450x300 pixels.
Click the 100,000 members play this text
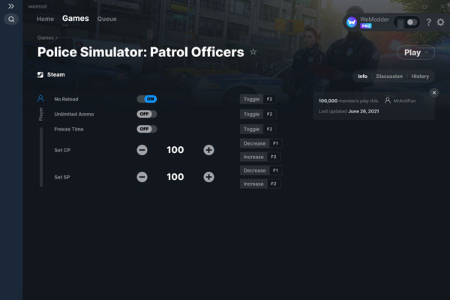click(348, 100)
